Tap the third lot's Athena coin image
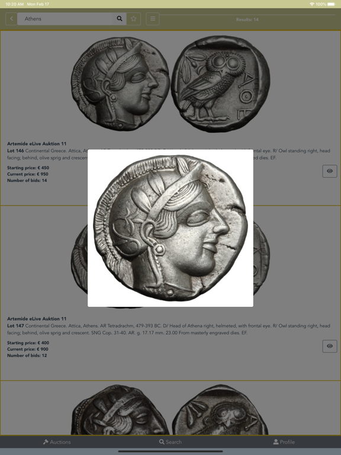 tap(120, 410)
